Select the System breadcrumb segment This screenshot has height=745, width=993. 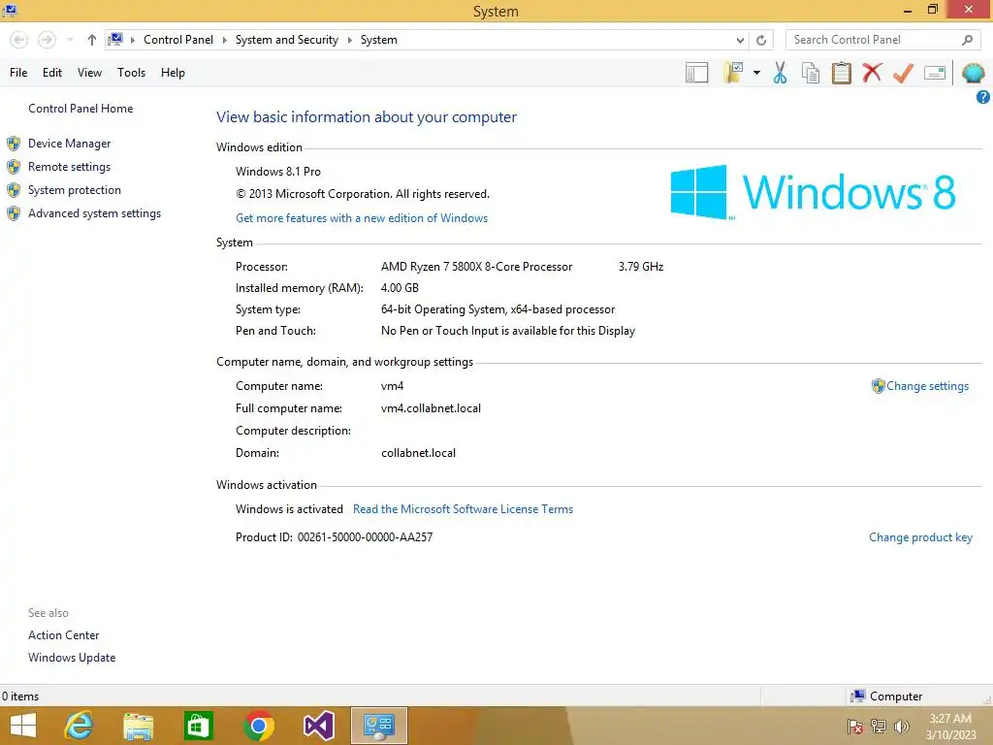[379, 39]
